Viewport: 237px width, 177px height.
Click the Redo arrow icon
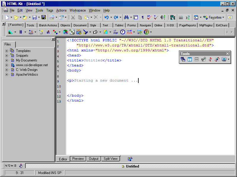(116, 17)
